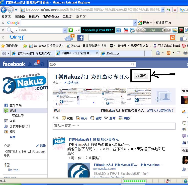Close the active 『樂Nakuz古』 tab
Screen dimensions: 188x185
[97, 53]
